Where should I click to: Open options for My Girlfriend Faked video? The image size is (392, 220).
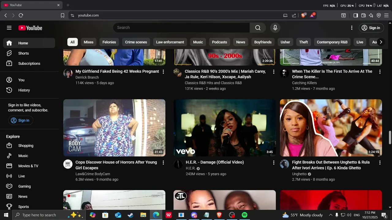click(163, 72)
